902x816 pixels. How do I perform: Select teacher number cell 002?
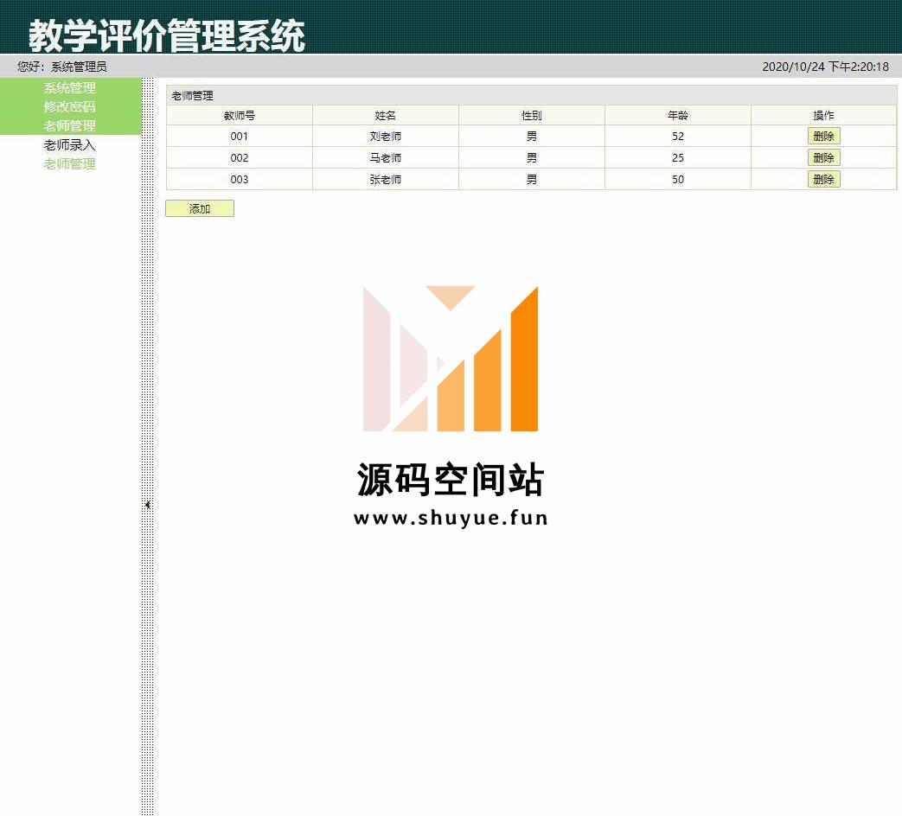[x=240, y=157]
